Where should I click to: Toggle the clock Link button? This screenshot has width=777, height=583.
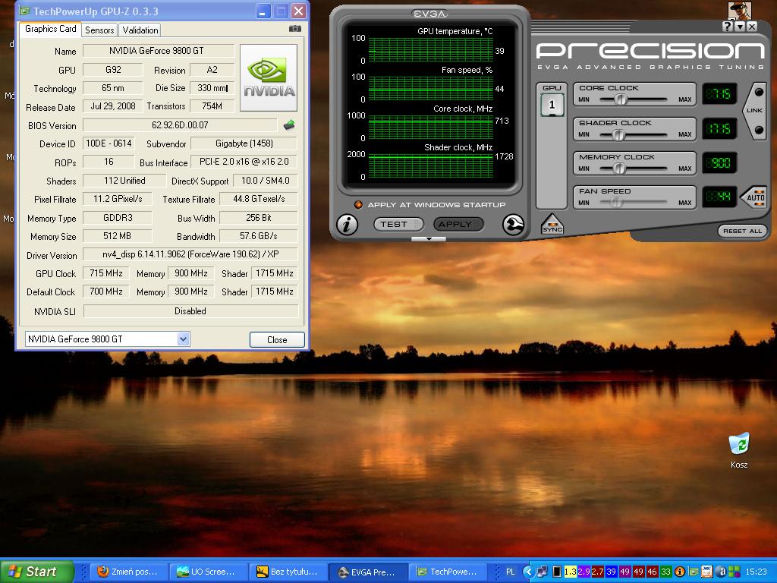(x=756, y=111)
